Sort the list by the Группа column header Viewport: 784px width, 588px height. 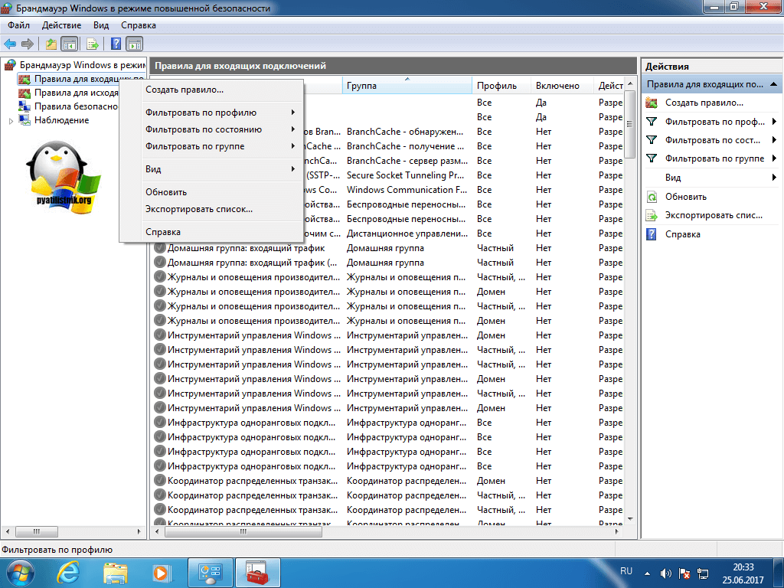[x=406, y=86]
